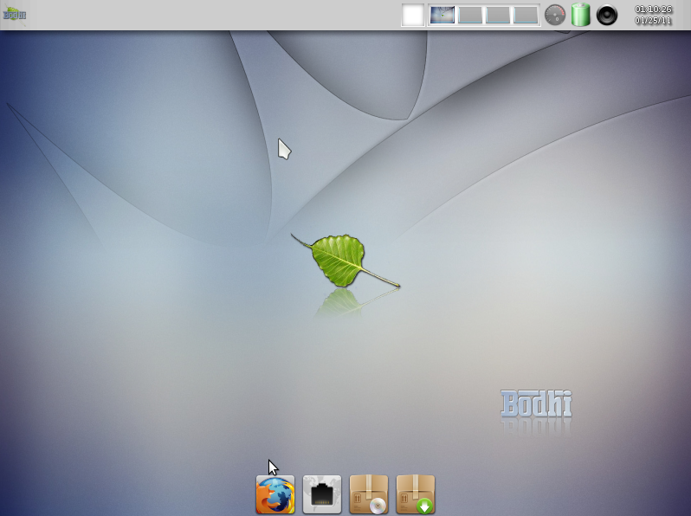Image resolution: width=691 pixels, height=516 pixels.
Task: Launch Firefox from the dock
Action: (275, 494)
